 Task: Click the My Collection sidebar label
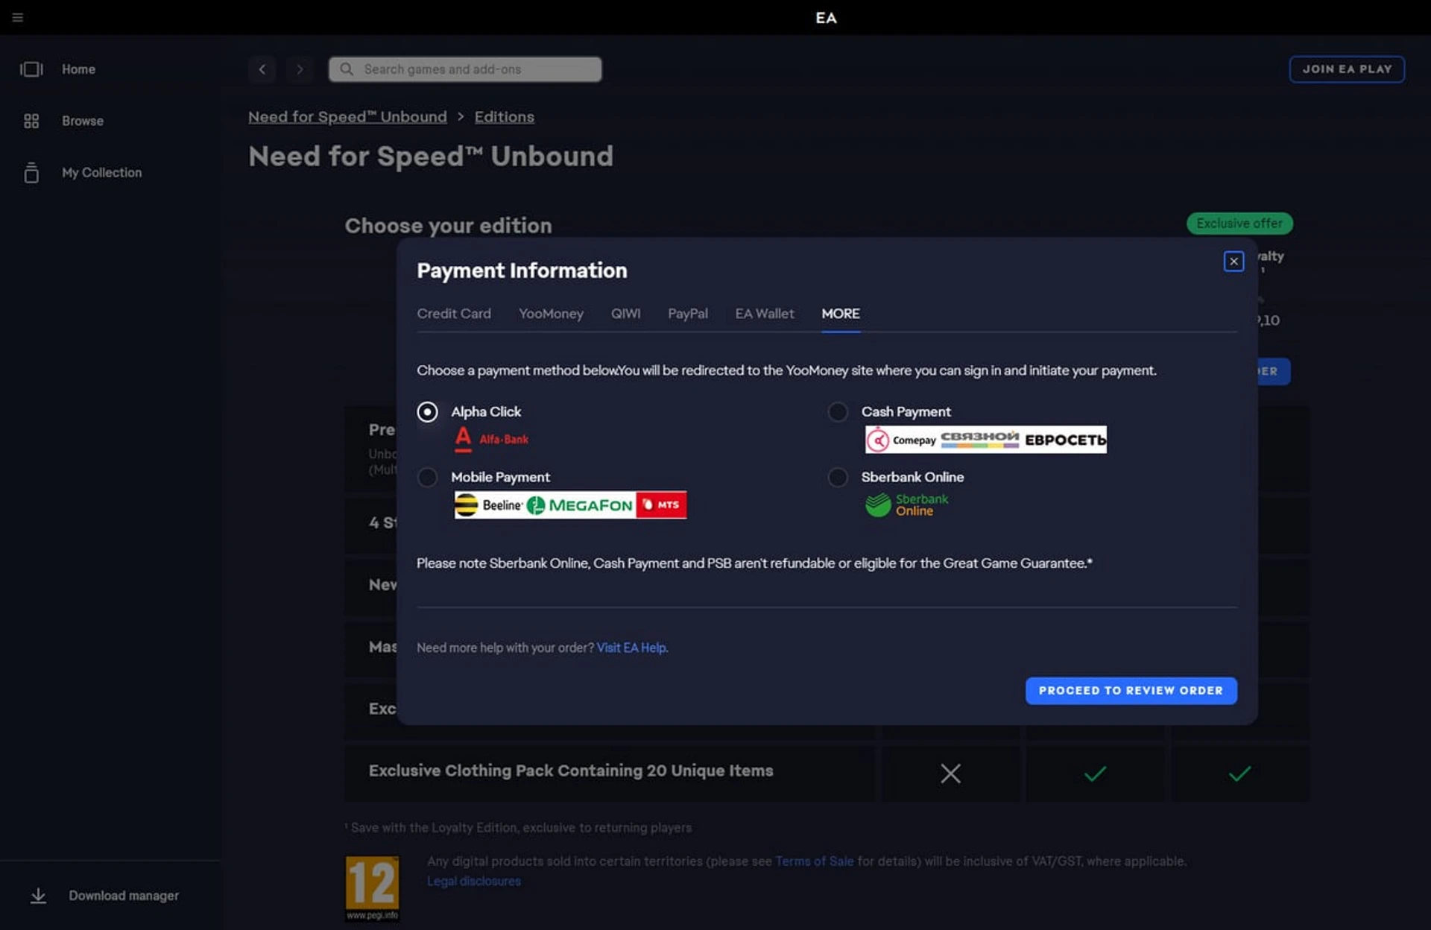click(x=102, y=172)
